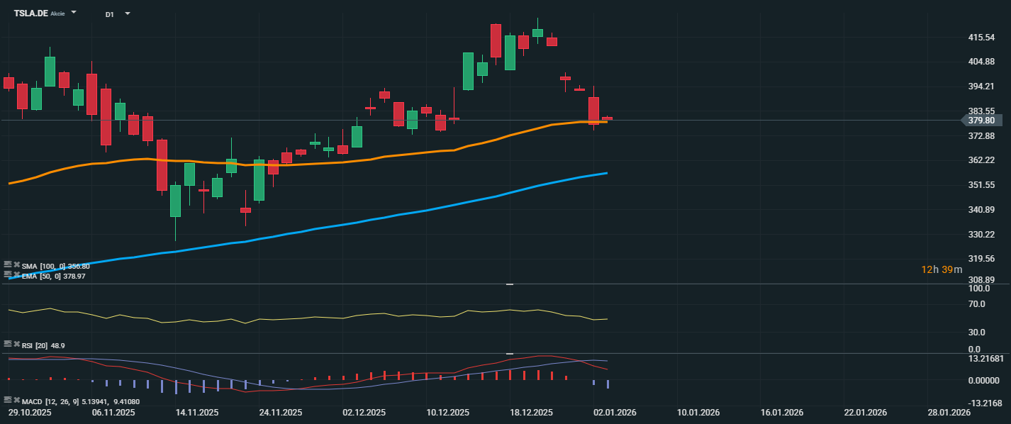The width and height of the screenshot is (1011, 424).
Task: Click the 351.55 price axis label
Action: (x=981, y=185)
